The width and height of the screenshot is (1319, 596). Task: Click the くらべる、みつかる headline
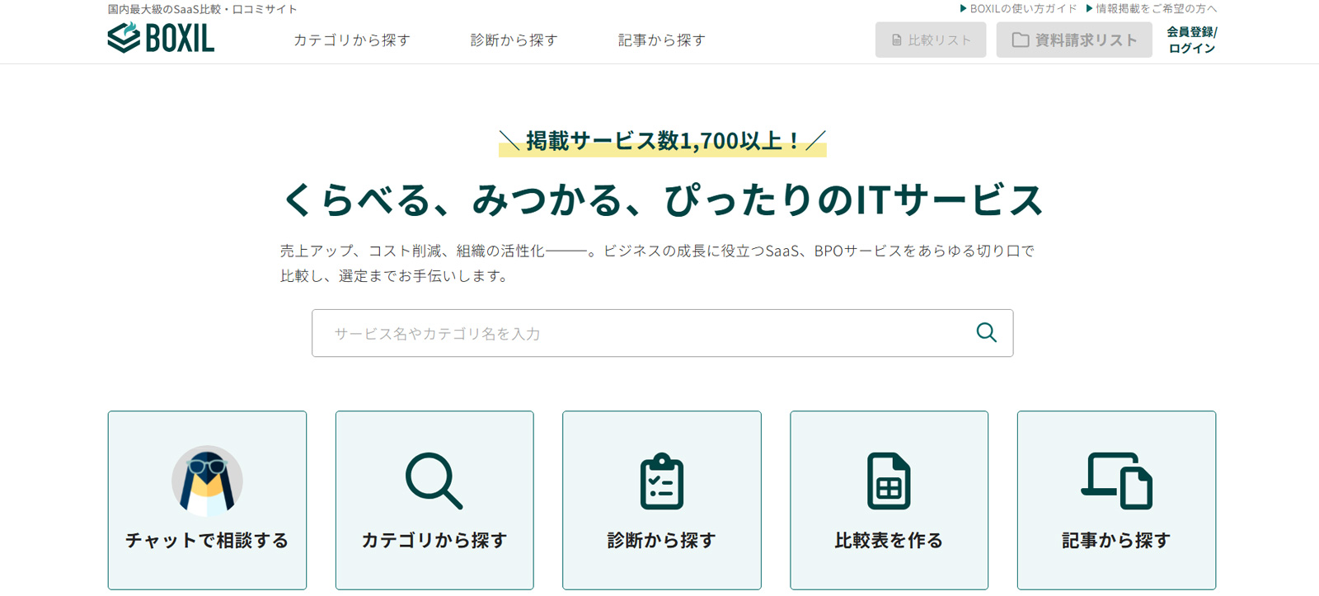click(x=662, y=200)
